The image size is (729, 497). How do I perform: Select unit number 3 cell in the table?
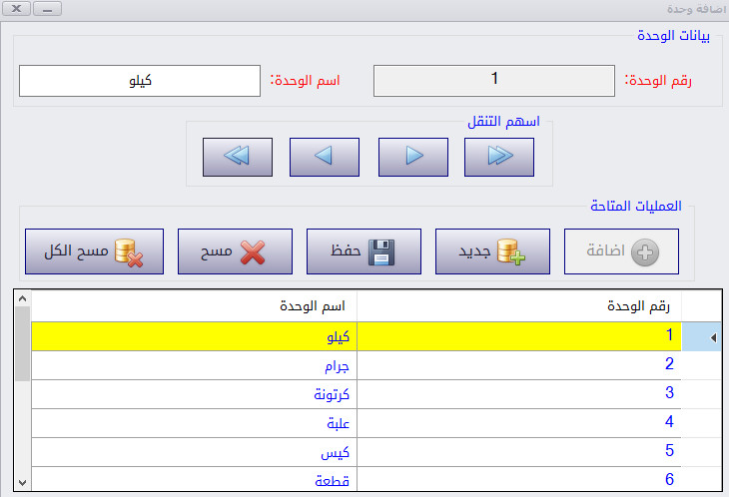coord(519,395)
